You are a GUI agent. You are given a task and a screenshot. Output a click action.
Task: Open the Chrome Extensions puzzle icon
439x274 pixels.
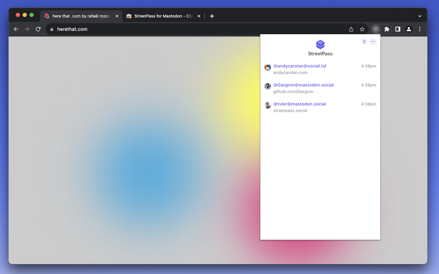[387, 29]
